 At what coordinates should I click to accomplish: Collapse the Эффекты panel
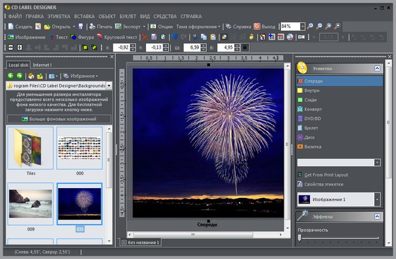point(377,216)
